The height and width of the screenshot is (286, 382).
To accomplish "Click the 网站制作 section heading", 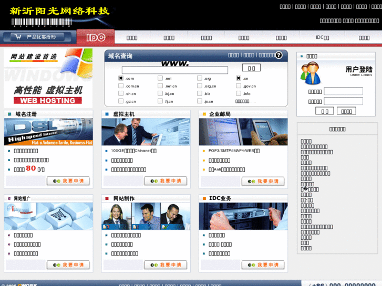I will (124, 198).
